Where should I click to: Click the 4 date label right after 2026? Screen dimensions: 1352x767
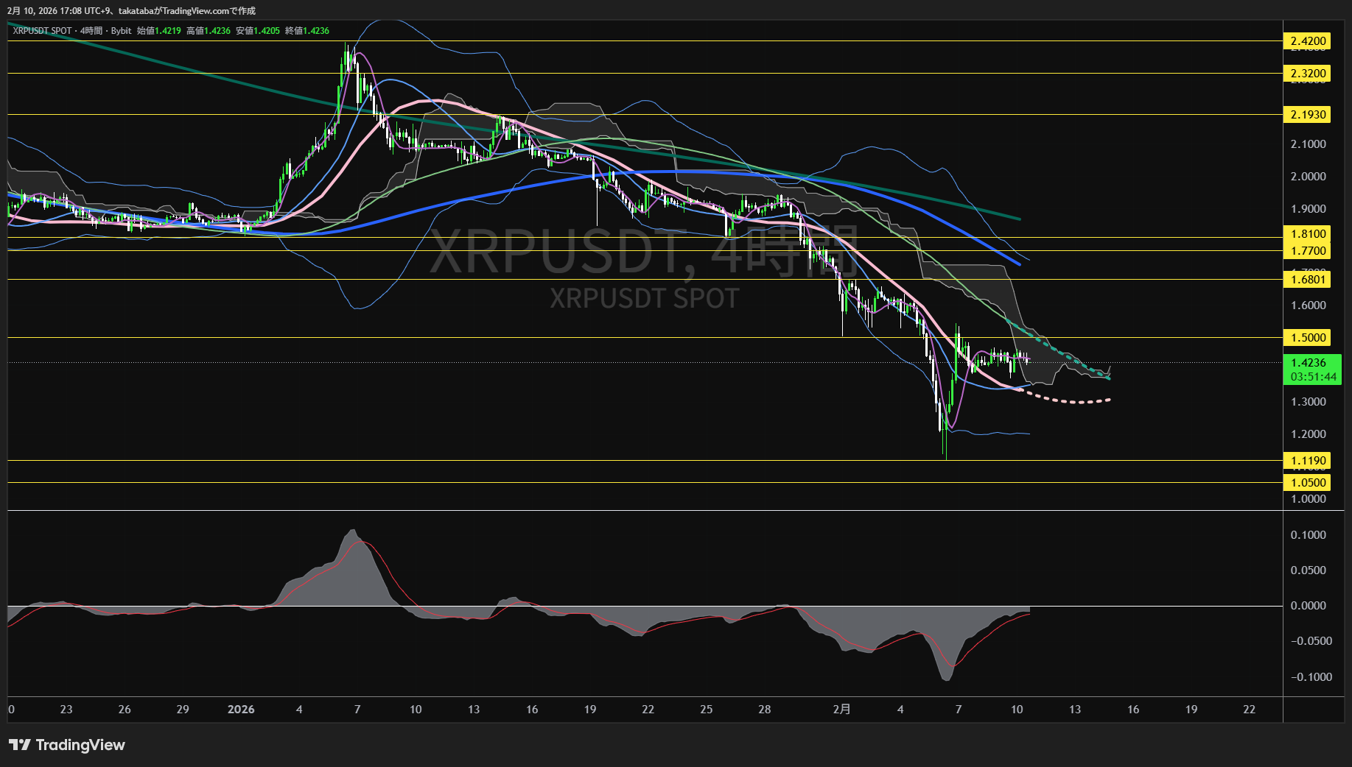click(x=299, y=710)
